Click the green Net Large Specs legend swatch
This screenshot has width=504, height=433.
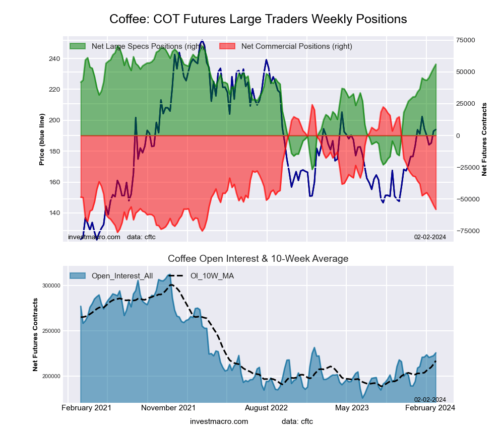pos(78,46)
